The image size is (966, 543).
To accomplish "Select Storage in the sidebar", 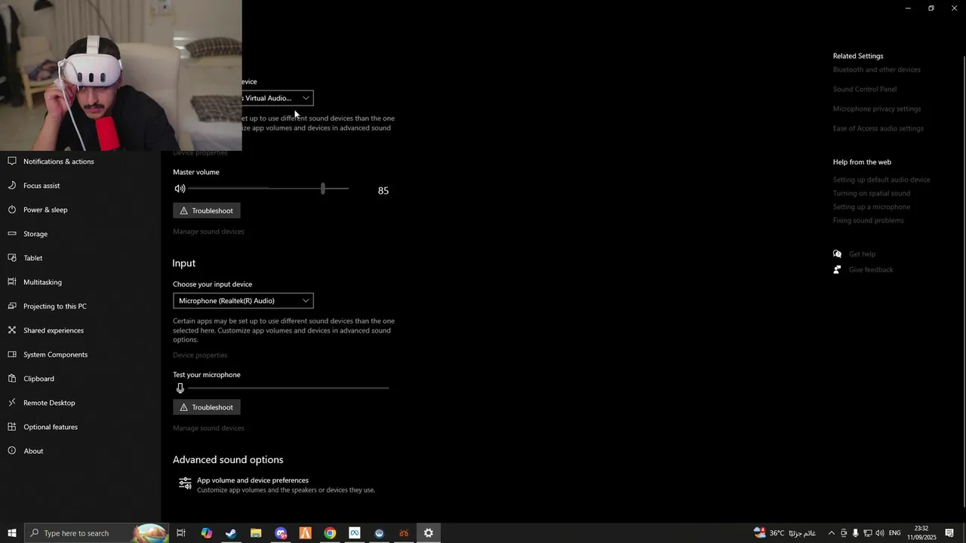I will 35,234.
